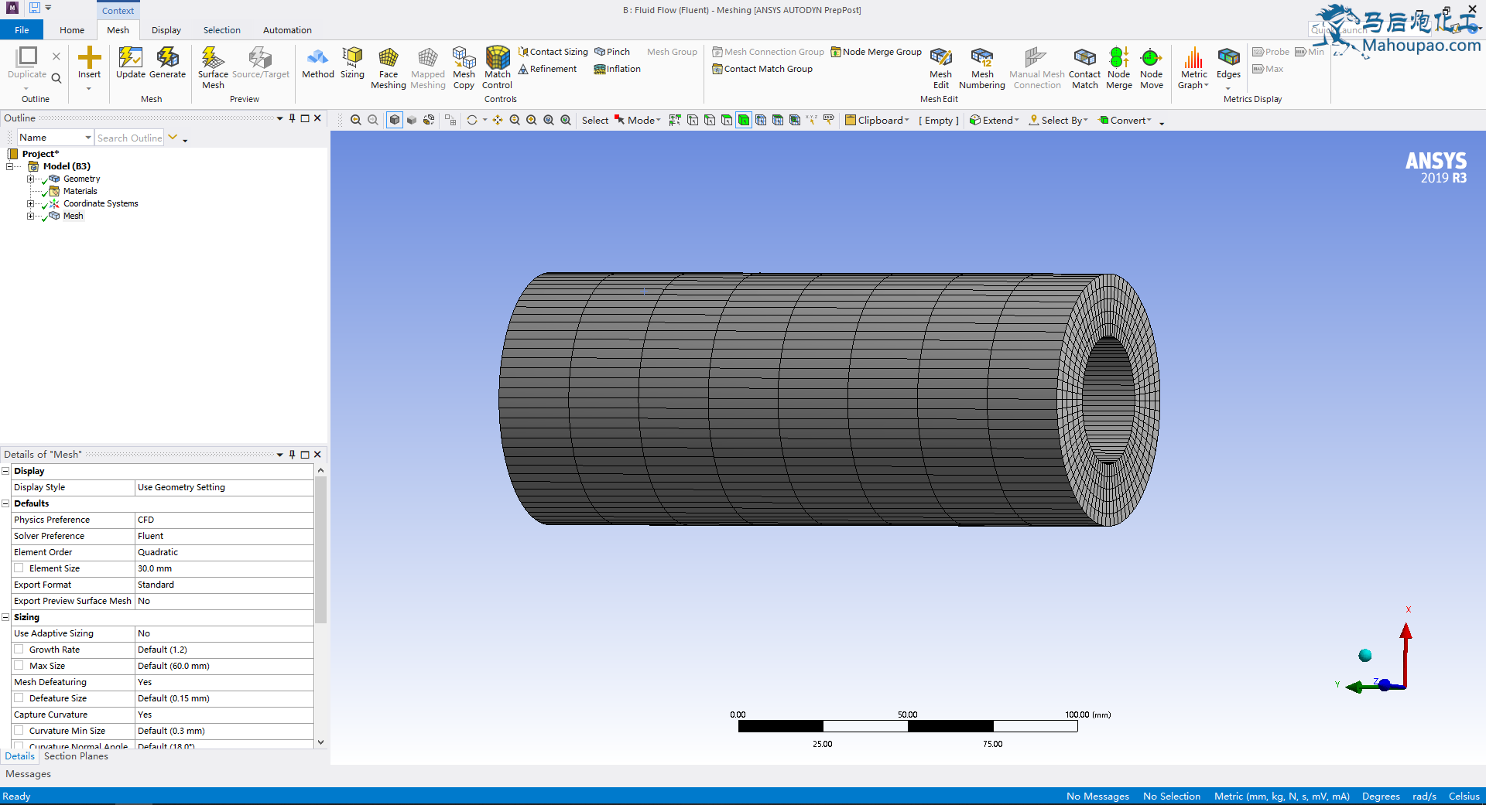Toggle the Max Size checkbox
Viewport: 1486px width, 805px height.
point(19,666)
